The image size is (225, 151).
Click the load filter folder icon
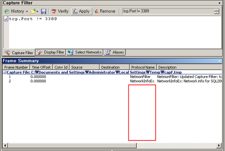[x=33, y=11]
